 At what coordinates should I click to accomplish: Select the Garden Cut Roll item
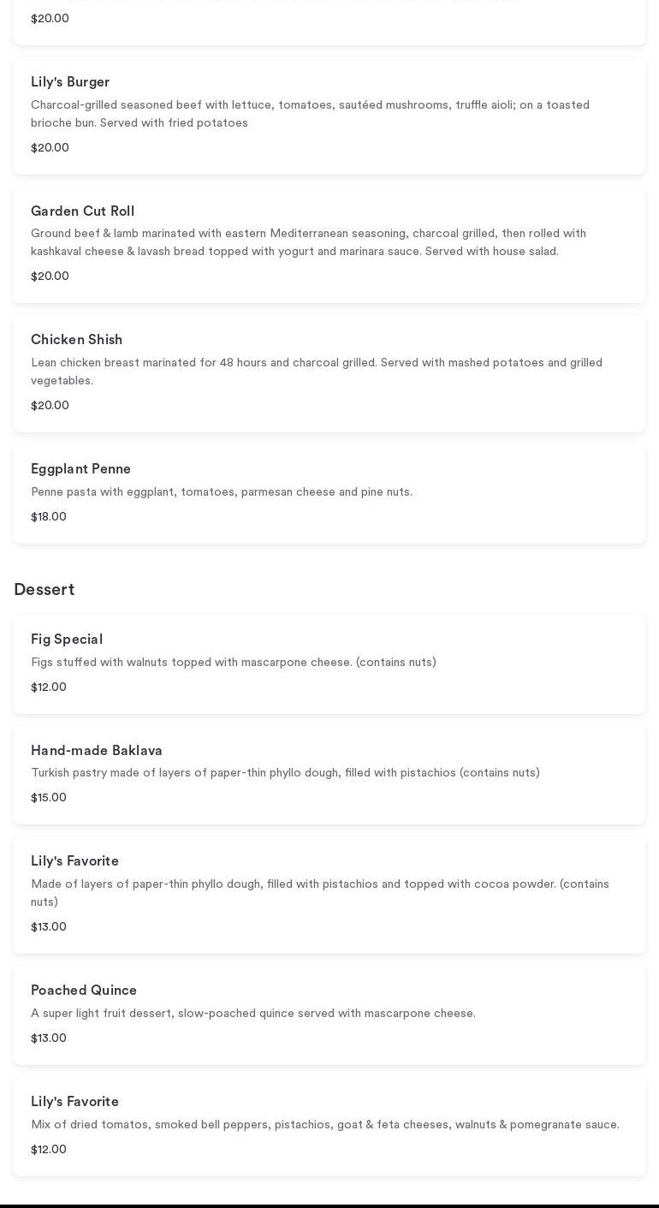tap(82, 211)
